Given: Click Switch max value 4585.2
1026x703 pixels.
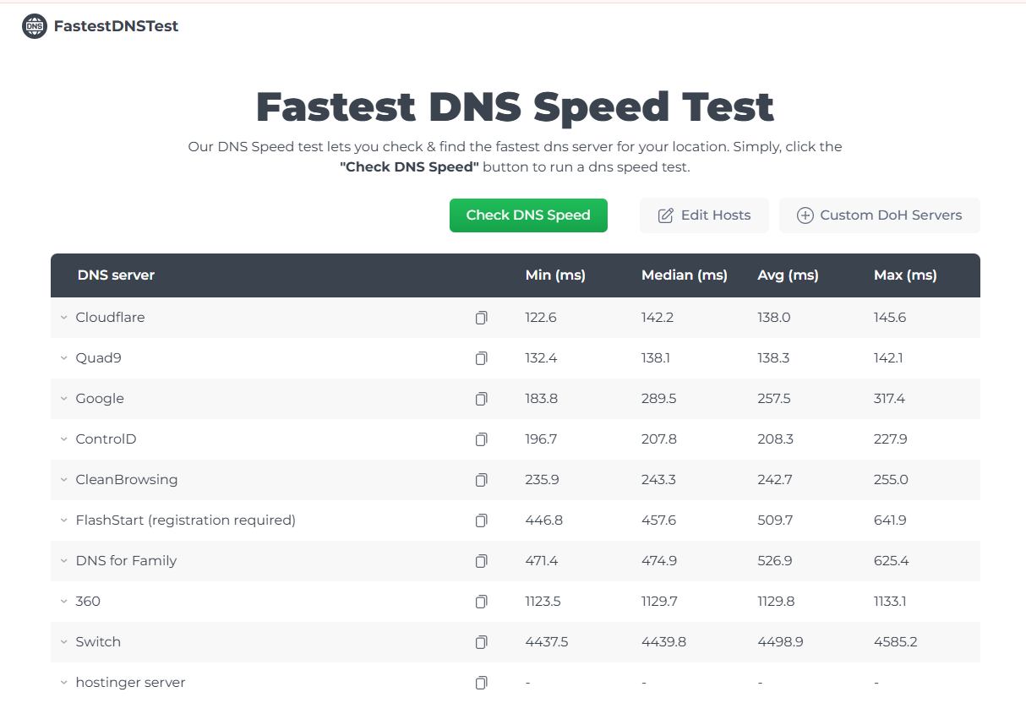Looking at the screenshot, I should 896,642.
